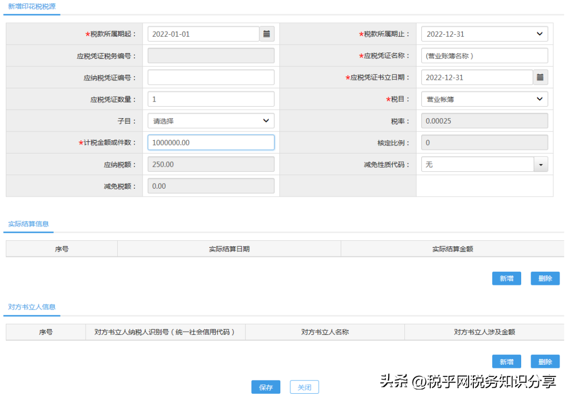568x400 pixels.
Task: Click the 应税凭证书立日期 date field
Action: pos(477,77)
